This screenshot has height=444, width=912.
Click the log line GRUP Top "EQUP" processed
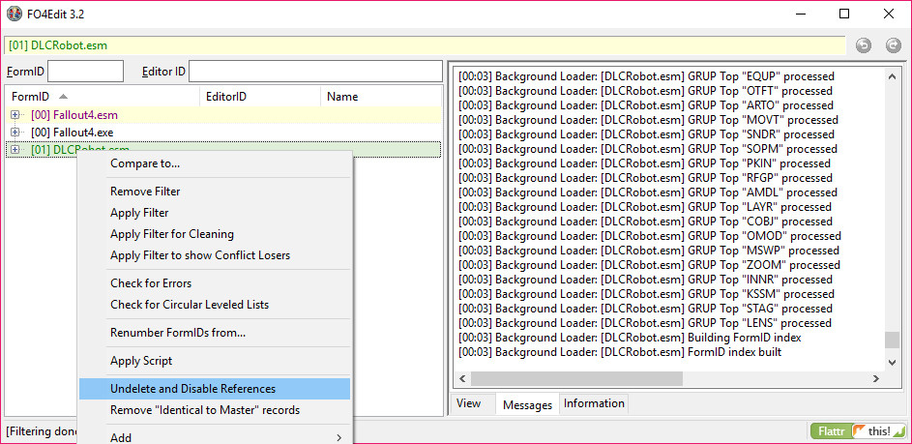pyautogui.click(x=646, y=76)
